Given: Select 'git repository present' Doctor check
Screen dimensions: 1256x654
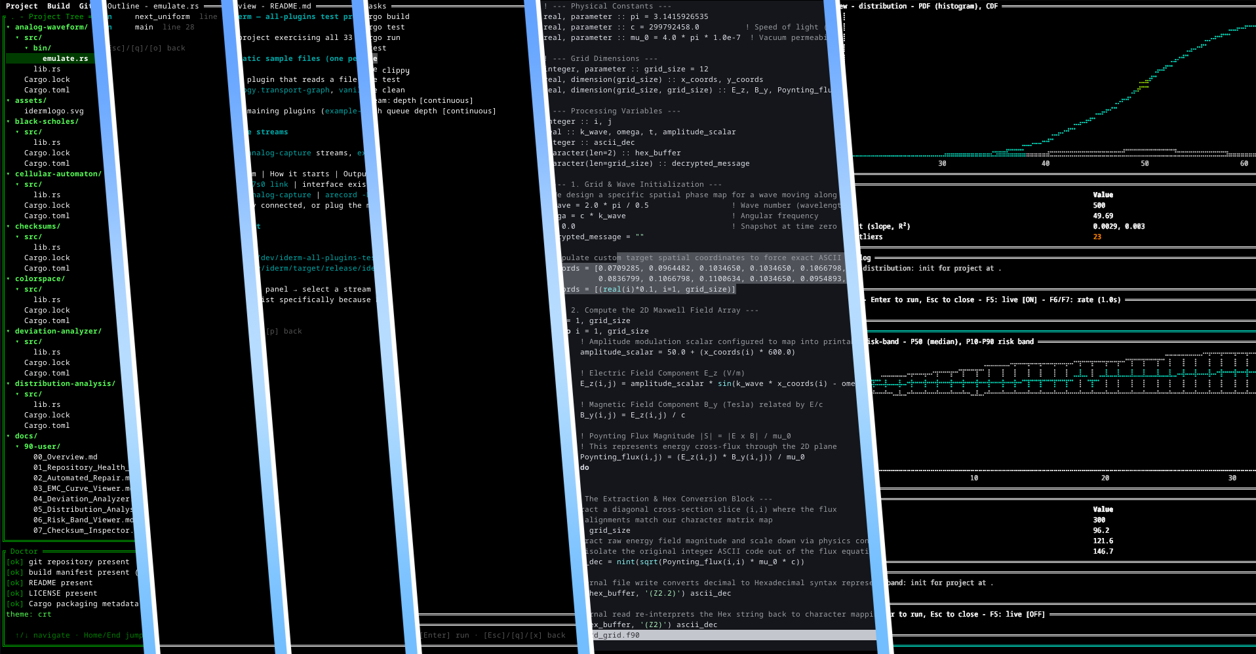Looking at the screenshot, I should (68, 562).
